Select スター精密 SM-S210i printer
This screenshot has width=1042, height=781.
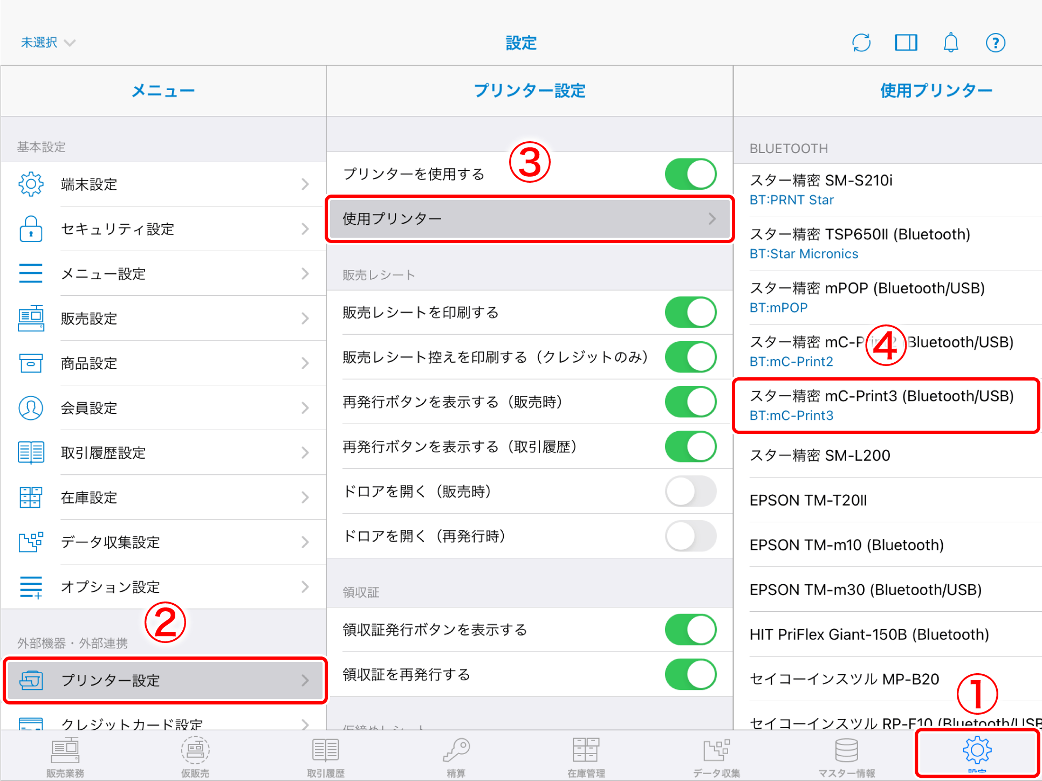click(888, 190)
